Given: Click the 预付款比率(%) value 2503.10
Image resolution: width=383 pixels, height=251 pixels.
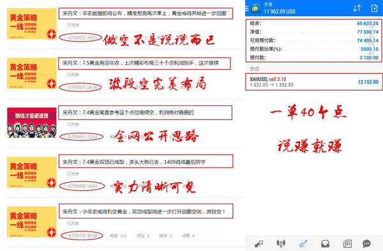Looking at the screenshot, I should point(370,49).
